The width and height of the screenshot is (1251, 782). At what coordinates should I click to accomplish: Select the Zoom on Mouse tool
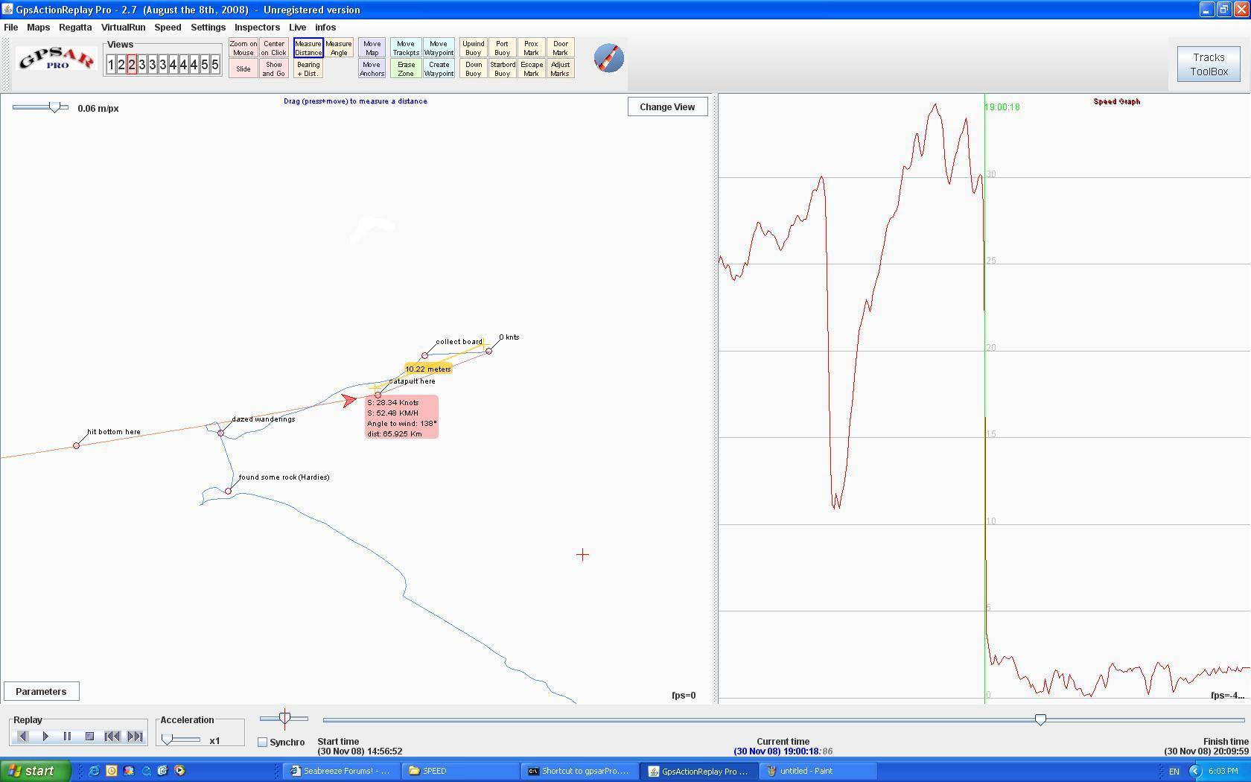(243, 48)
